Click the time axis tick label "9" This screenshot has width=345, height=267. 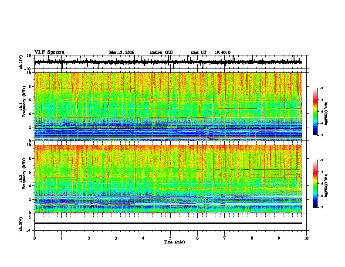[x=279, y=238]
